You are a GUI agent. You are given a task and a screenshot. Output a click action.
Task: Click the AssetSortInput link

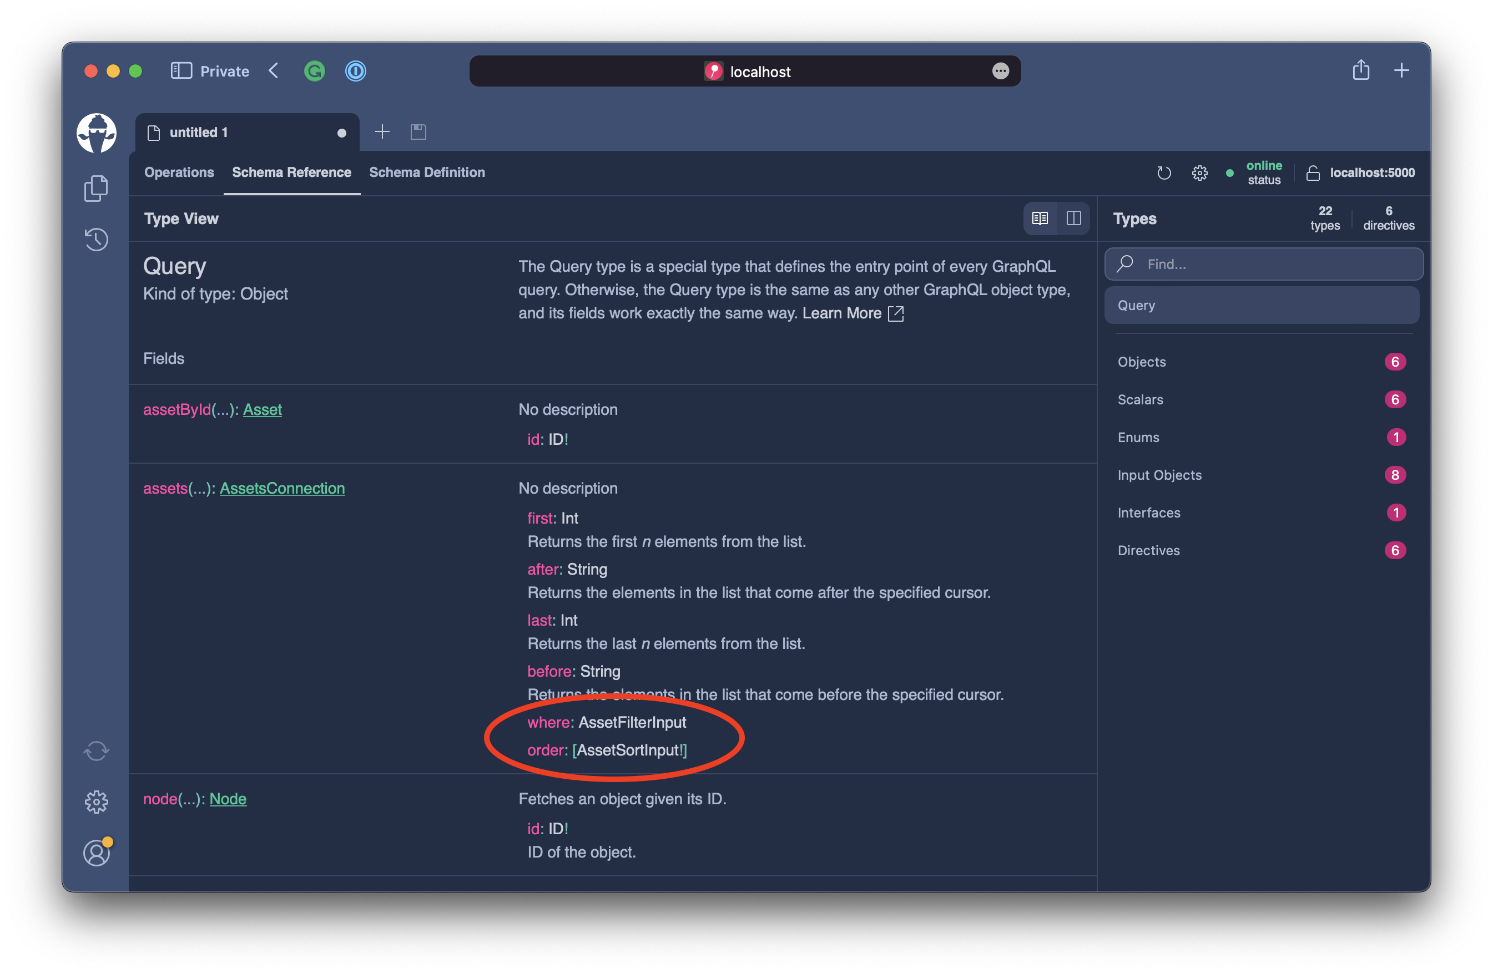click(629, 750)
